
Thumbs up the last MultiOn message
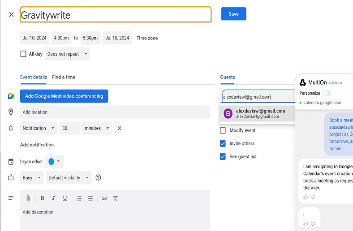coord(306,224)
